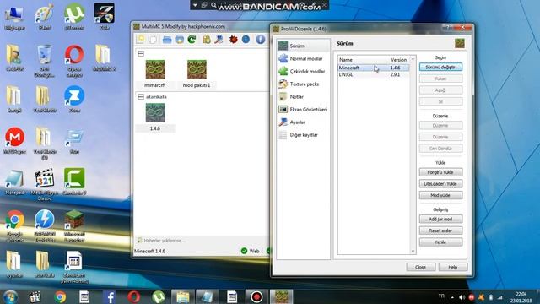Image resolution: width=540 pixels, height=304 pixels.
Task: Click Facebook icon in the taskbar
Action: (x=109, y=296)
